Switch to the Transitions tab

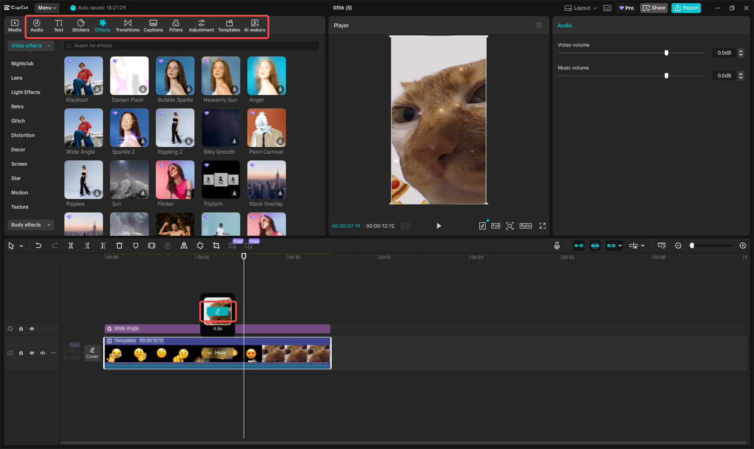[x=127, y=26]
